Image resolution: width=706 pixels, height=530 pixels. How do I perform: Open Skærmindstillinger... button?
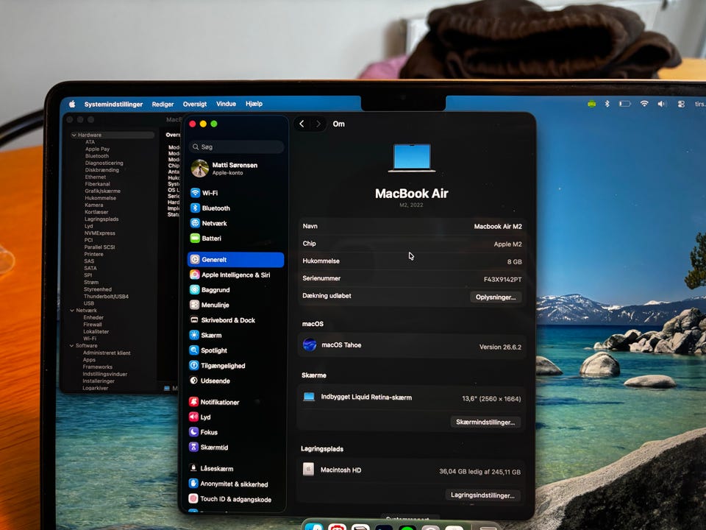485,423
